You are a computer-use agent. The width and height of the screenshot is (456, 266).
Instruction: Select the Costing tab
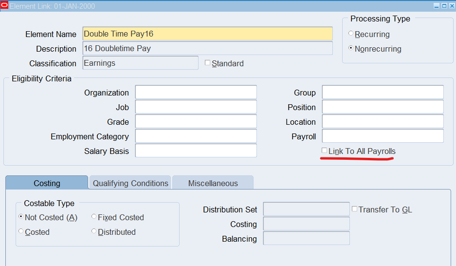[x=47, y=183]
